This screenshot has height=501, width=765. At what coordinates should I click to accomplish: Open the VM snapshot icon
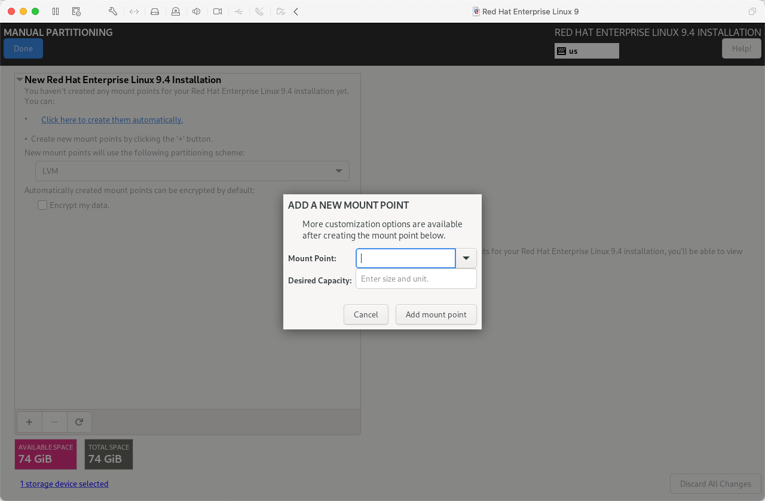click(76, 11)
